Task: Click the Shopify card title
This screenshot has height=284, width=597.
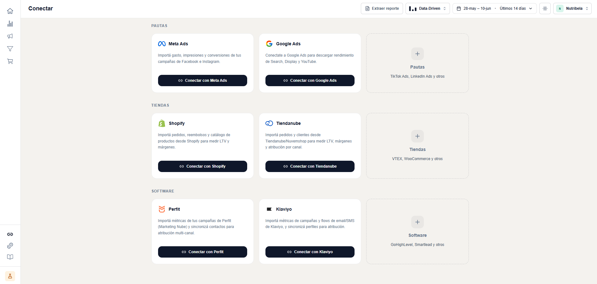Action: (177, 123)
